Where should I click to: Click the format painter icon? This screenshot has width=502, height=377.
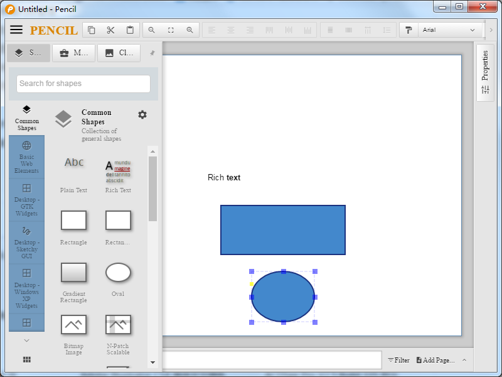point(409,30)
